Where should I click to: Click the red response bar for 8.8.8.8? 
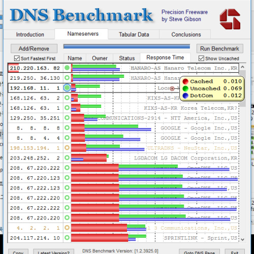(x=78, y=128)
